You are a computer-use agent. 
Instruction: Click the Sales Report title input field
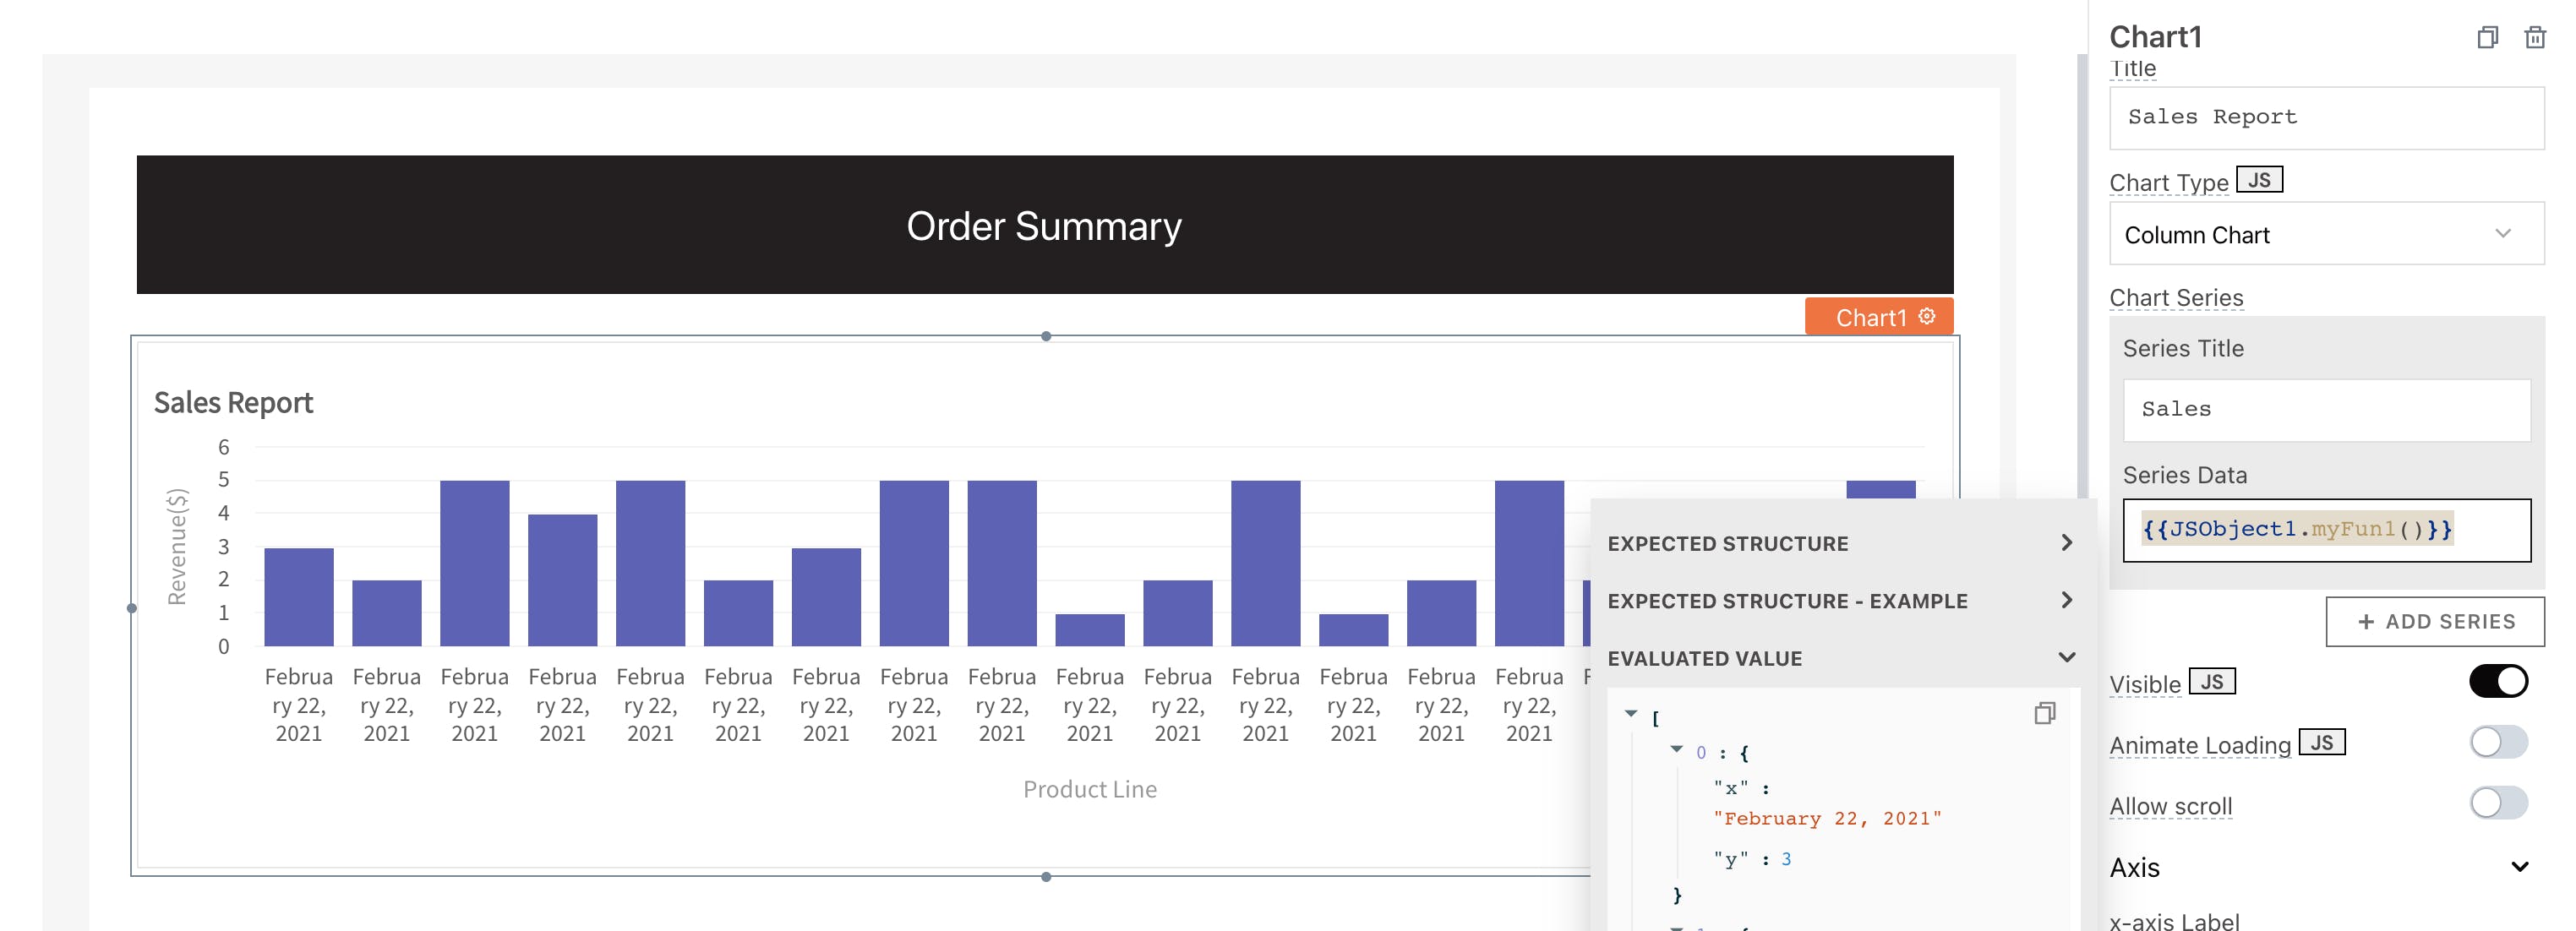tap(2325, 118)
